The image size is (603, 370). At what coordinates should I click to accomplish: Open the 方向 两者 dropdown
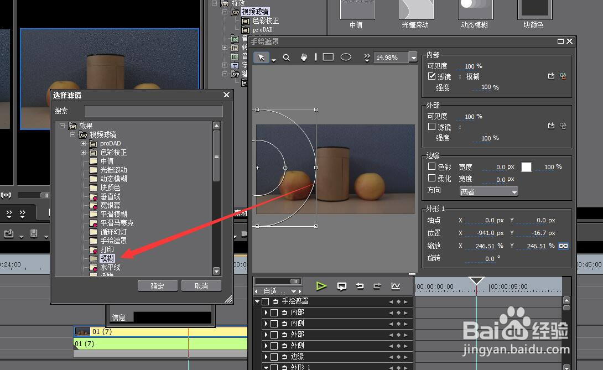(x=488, y=191)
